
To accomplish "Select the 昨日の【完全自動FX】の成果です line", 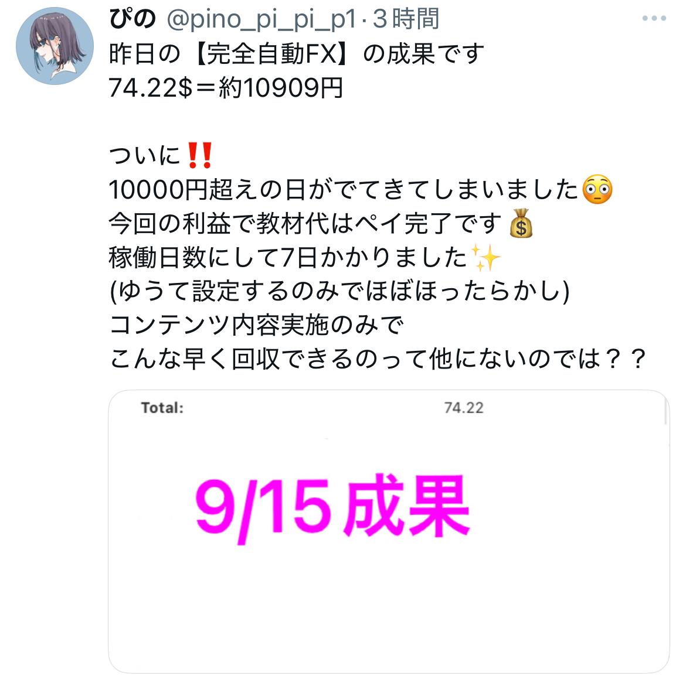I will 296,54.
